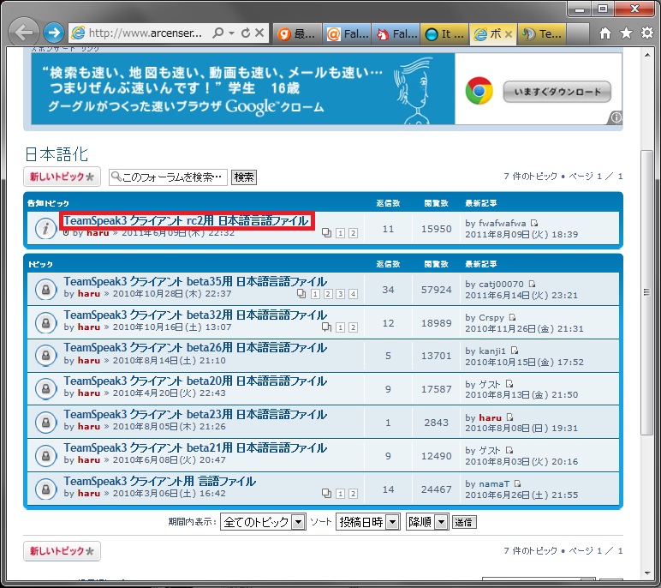Image resolution: width=661 pixels, height=588 pixels.
Task: Click the browser Forward arrow button
Action: point(54,33)
